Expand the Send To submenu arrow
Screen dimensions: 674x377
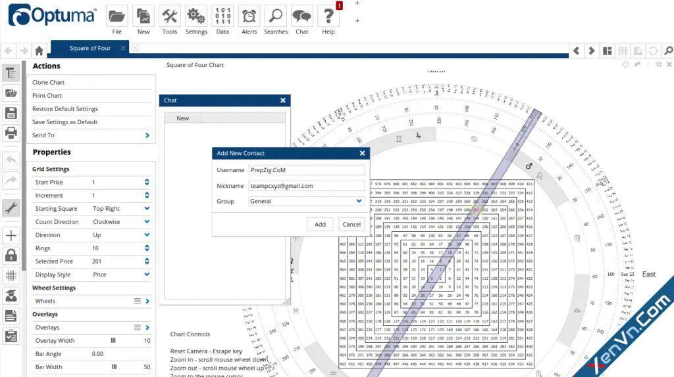tap(147, 135)
